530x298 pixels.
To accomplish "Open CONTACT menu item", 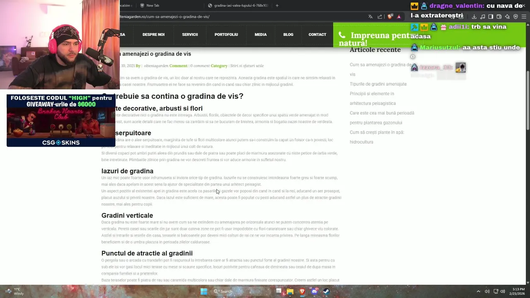I will tap(317, 34).
